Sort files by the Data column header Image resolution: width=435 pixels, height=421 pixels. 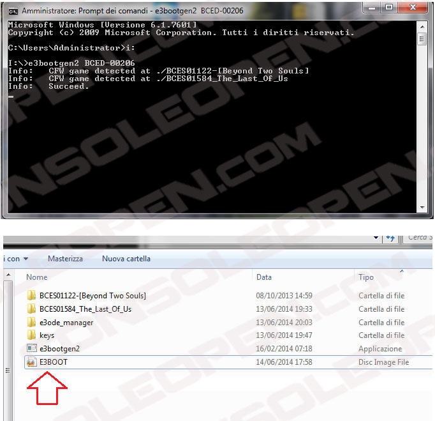[x=264, y=277]
